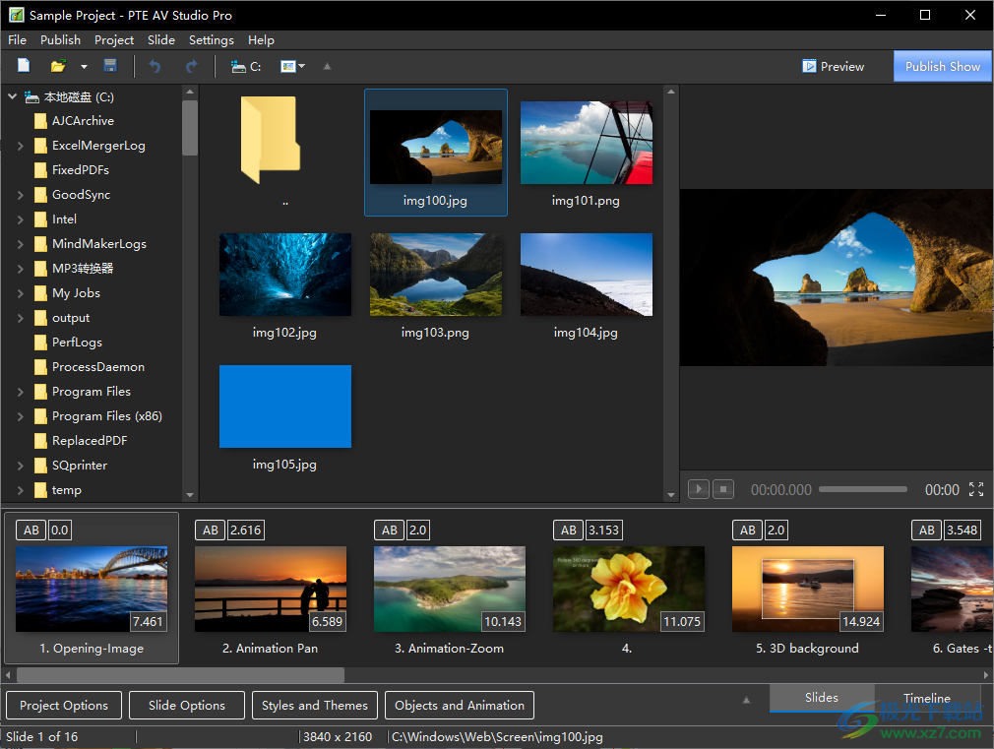Click the AB transition icon on Animation-Zoom
994x749 pixels.
[389, 531]
